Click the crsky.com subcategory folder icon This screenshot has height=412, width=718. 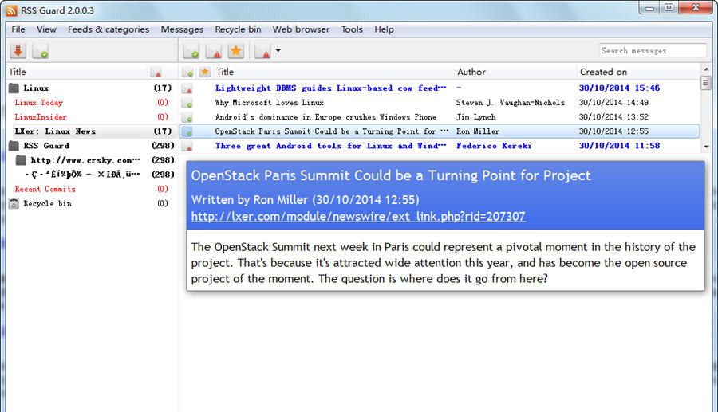click(21, 160)
